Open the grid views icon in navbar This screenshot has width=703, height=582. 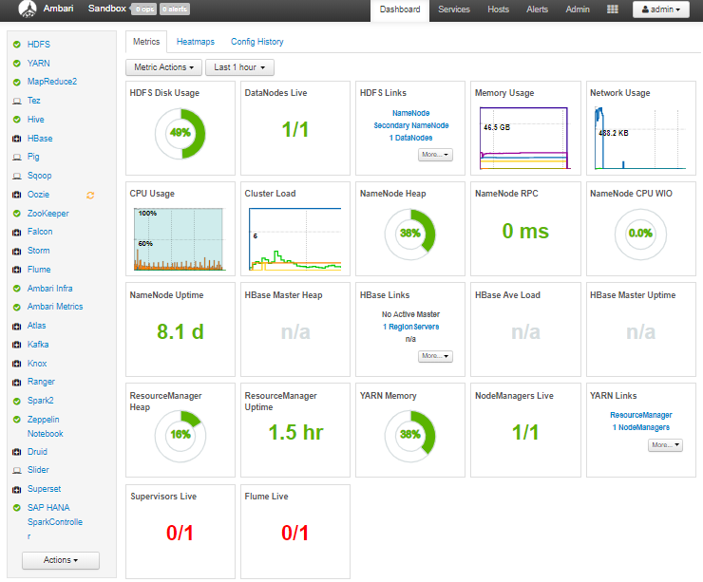(x=613, y=9)
